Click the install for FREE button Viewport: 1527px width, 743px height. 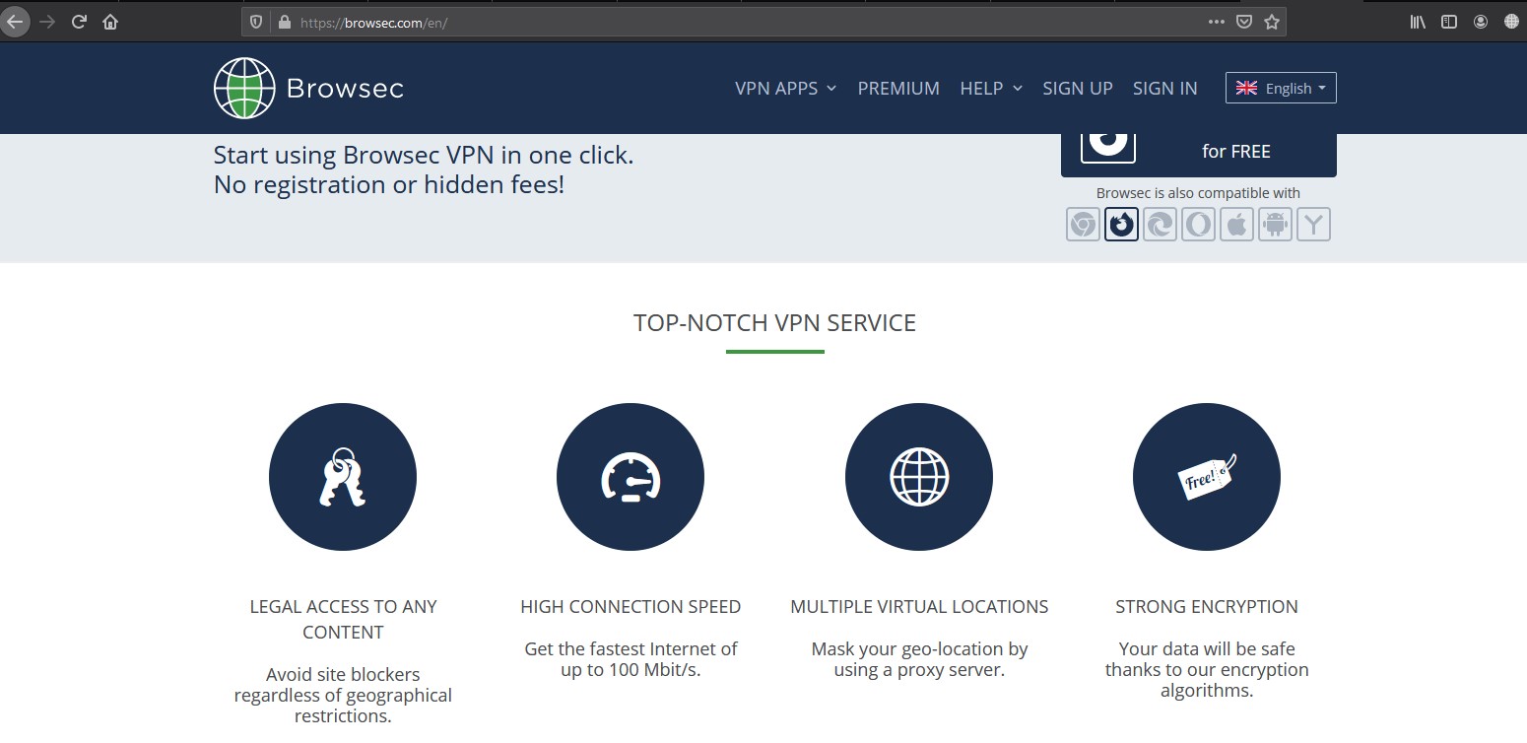[1199, 155]
